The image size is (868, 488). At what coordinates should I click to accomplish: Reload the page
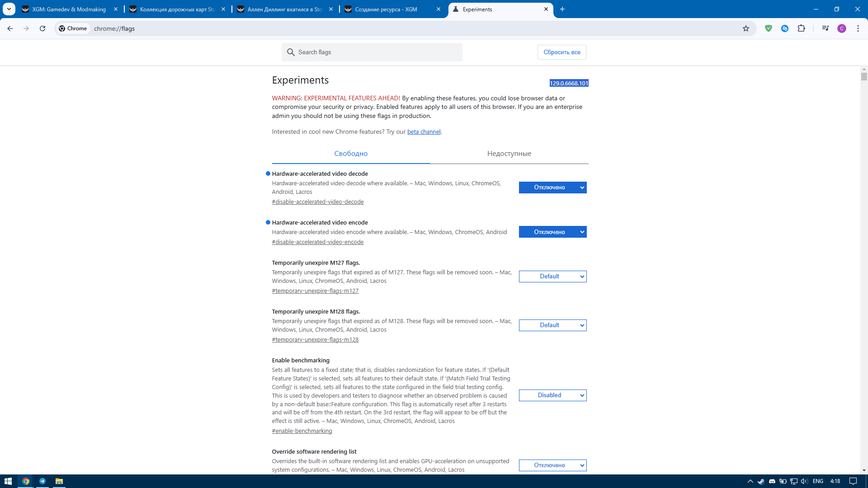[42, 28]
